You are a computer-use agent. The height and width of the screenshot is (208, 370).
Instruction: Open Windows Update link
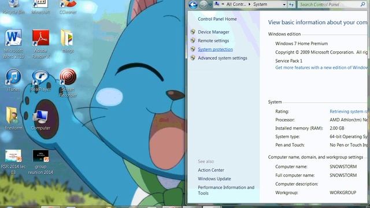214,179
